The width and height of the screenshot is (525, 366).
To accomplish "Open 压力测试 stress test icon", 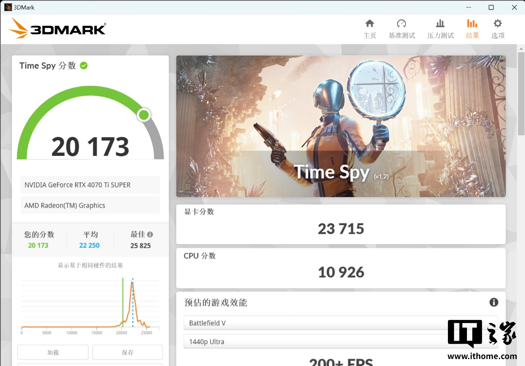I will pyautogui.click(x=440, y=24).
